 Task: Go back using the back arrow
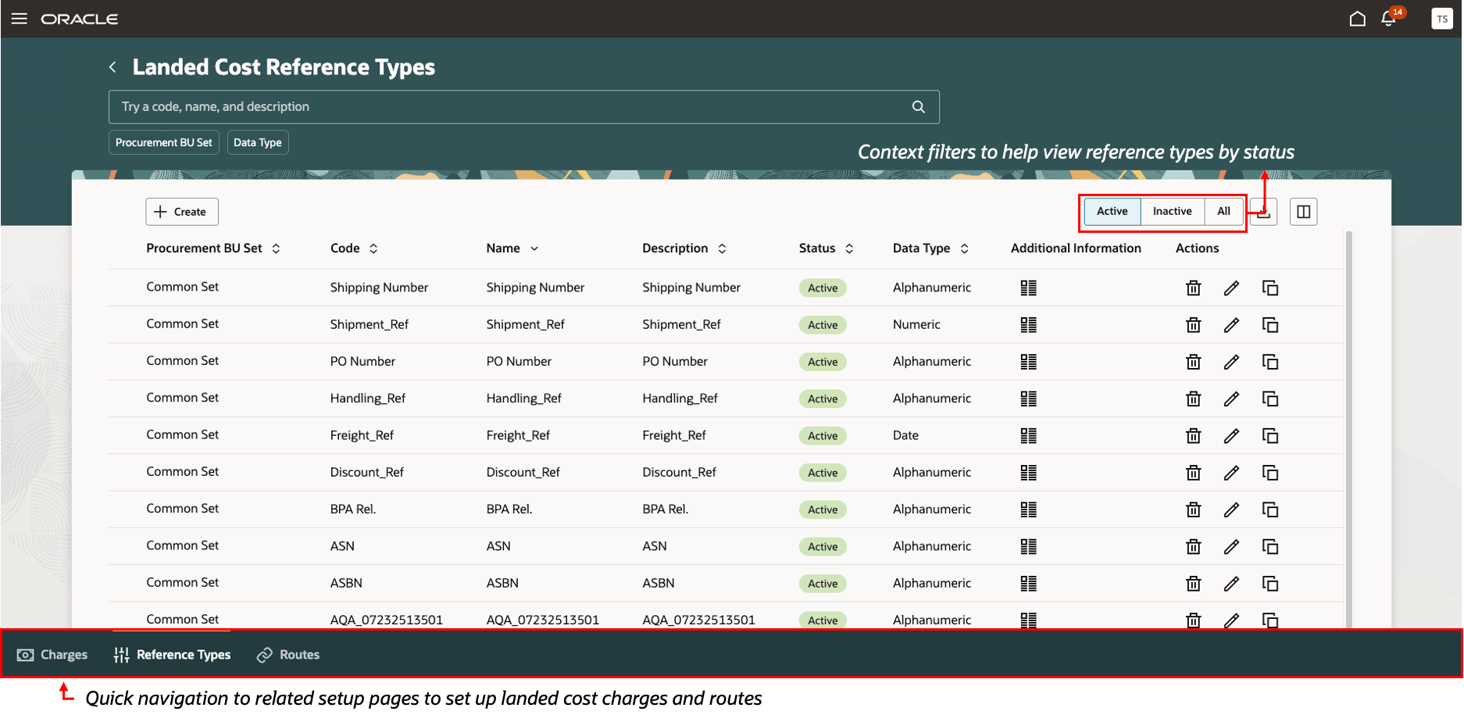pos(113,67)
